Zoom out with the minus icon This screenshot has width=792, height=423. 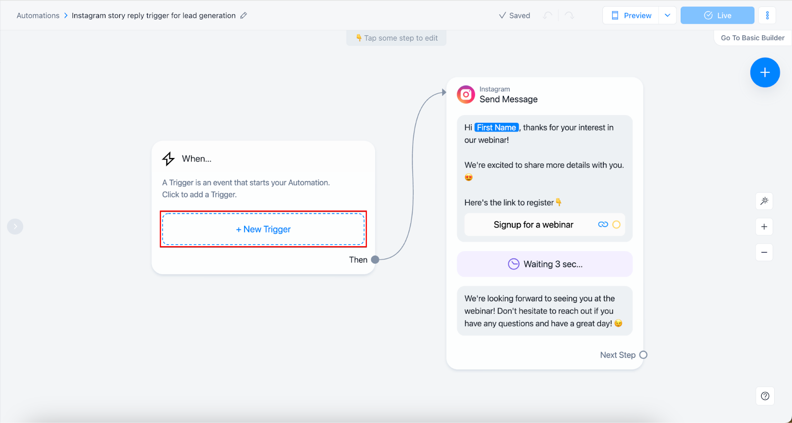(x=764, y=253)
